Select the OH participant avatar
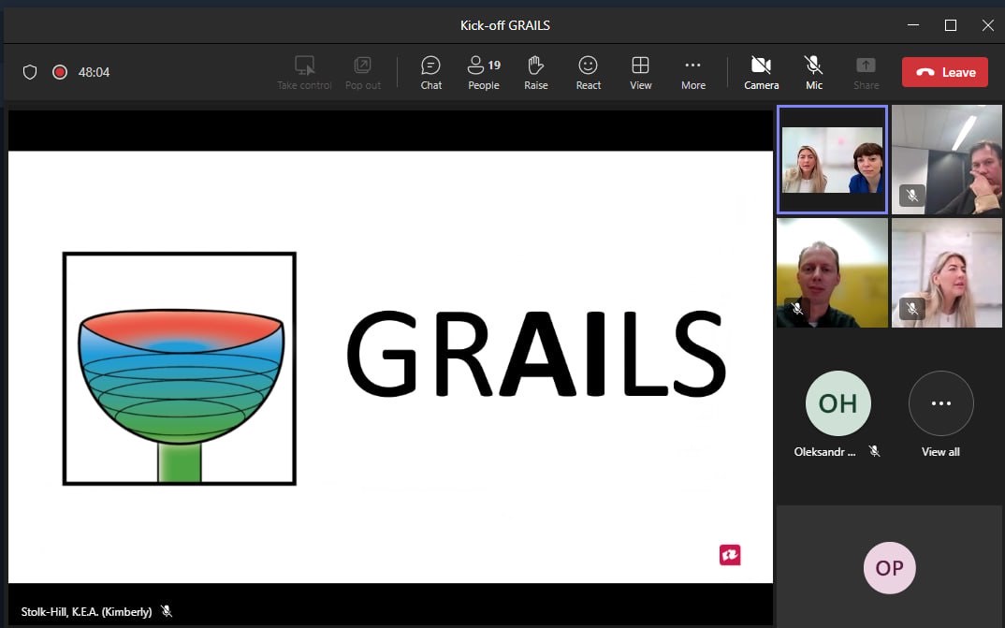Screen dimensions: 1005x628 tap(837, 403)
